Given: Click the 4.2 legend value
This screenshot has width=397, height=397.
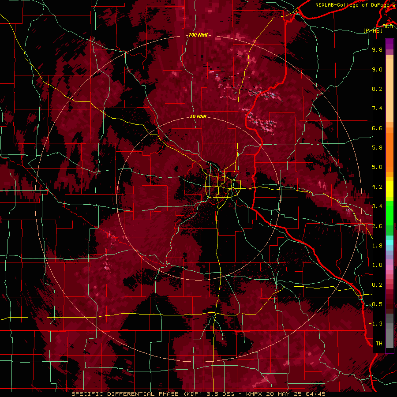Looking at the screenshot, I should pos(377,187).
